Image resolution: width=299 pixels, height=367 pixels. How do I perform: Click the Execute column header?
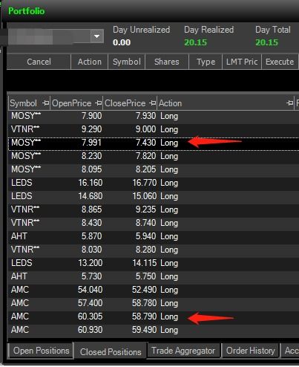point(280,62)
